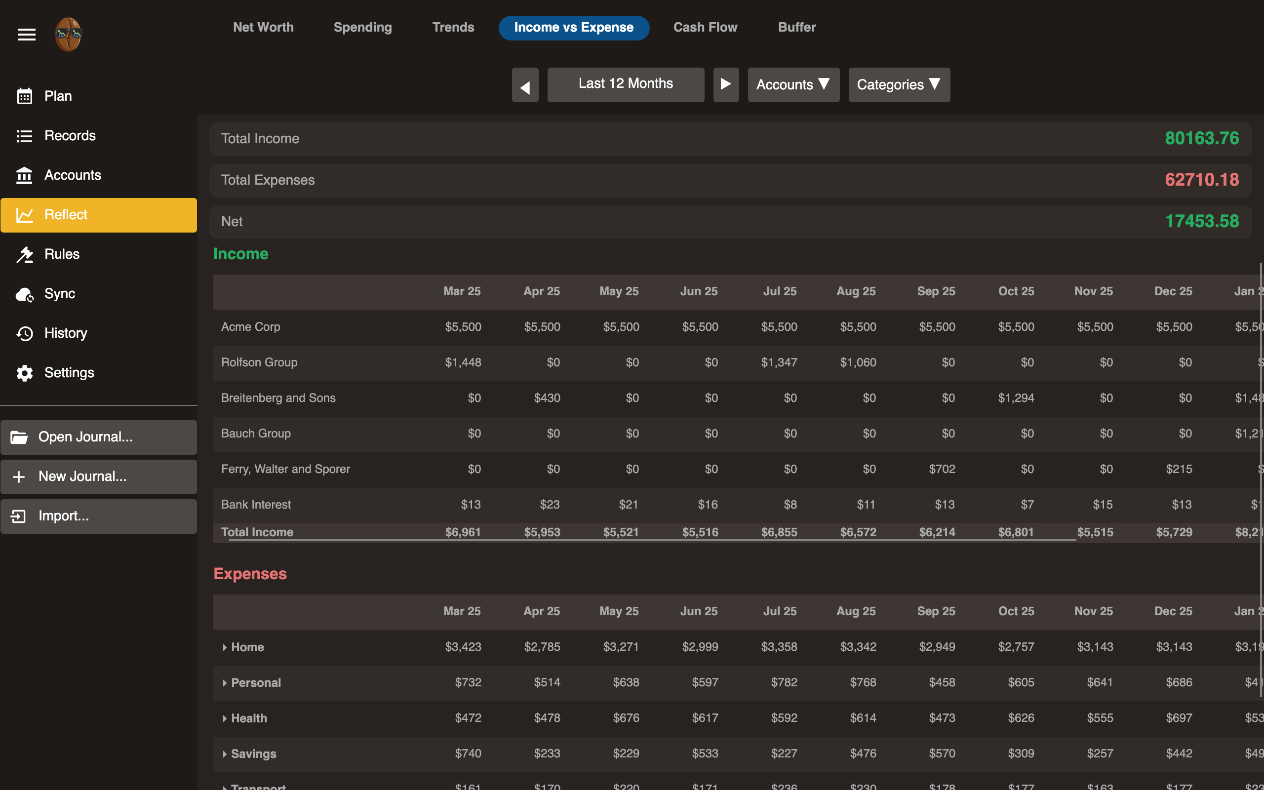
Task: Expand the Home expense category
Action: pyautogui.click(x=225, y=647)
